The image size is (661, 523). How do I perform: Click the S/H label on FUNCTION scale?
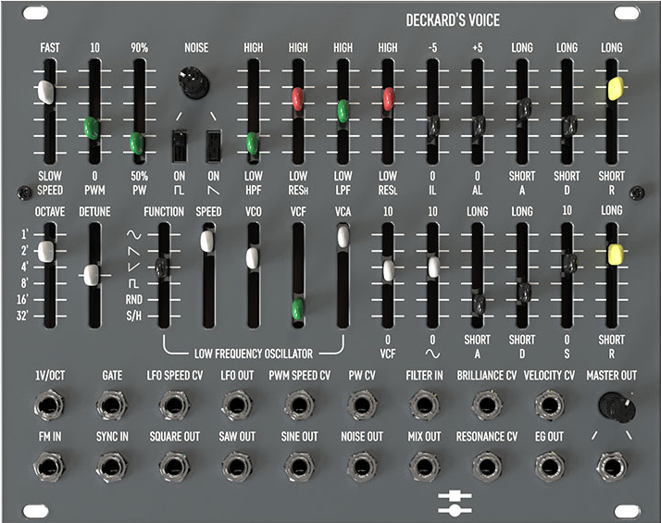coord(133,316)
